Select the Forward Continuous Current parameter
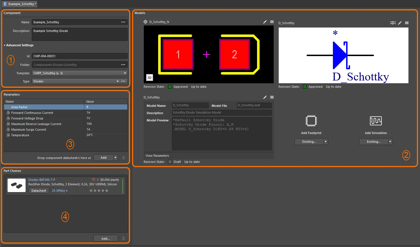This screenshot has width=420, height=247. [x=65, y=113]
